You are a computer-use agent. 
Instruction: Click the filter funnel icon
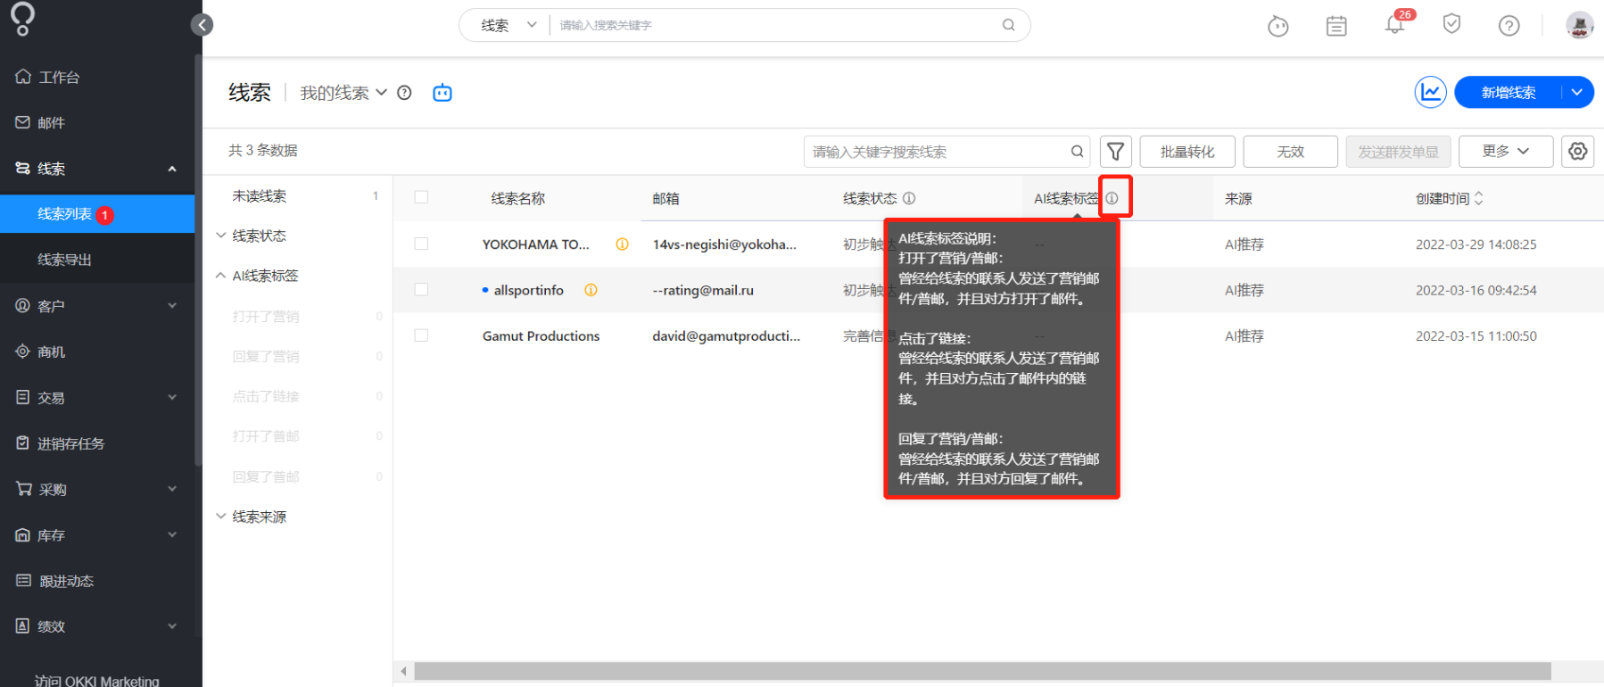pos(1115,152)
